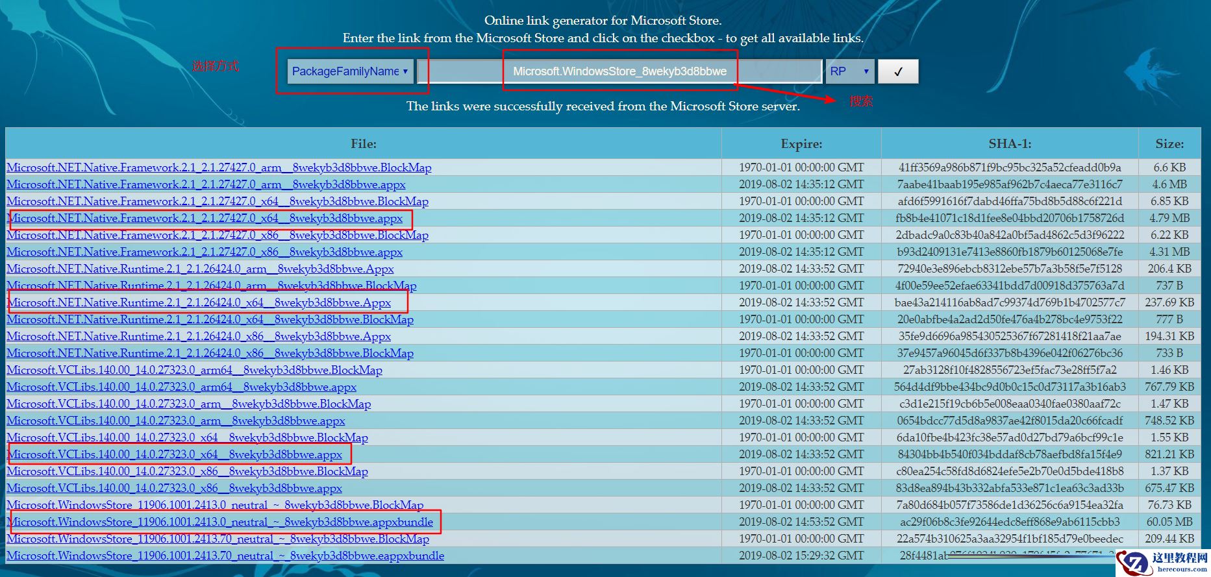Viewport: 1211px width, 577px height.
Task: Open the RP ring dropdown
Action: pyautogui.click(x=850, y=71)
